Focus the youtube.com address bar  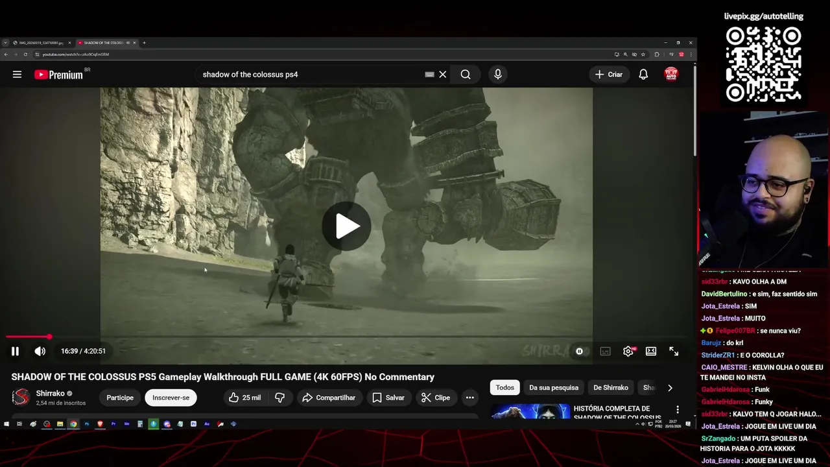click(x=324, y=54)
